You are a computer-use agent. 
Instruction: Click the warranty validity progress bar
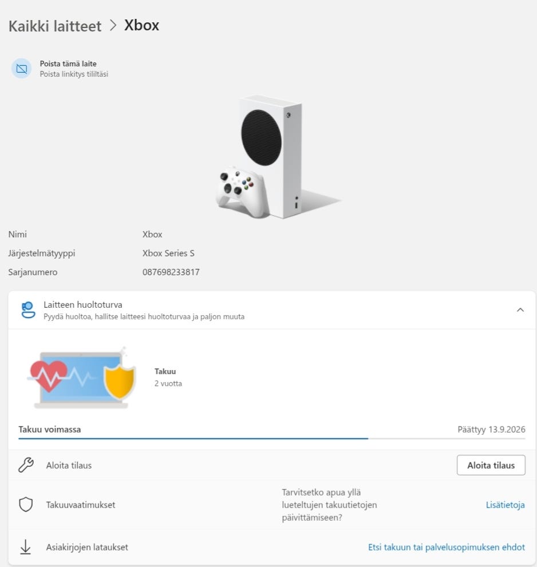point(271,438)
